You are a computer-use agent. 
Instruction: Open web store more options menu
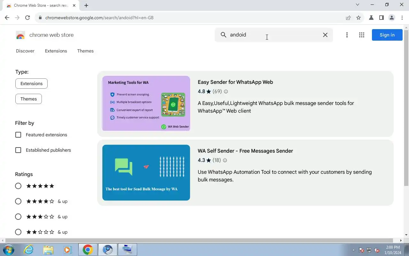tap(347, 35)
